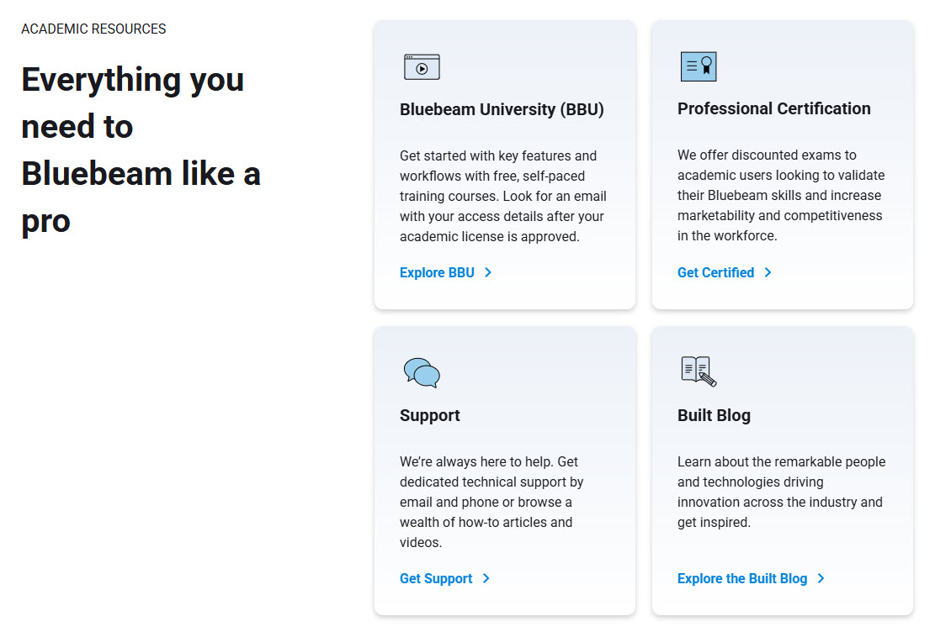Click the video player icon above Bluebeam University

422,66
